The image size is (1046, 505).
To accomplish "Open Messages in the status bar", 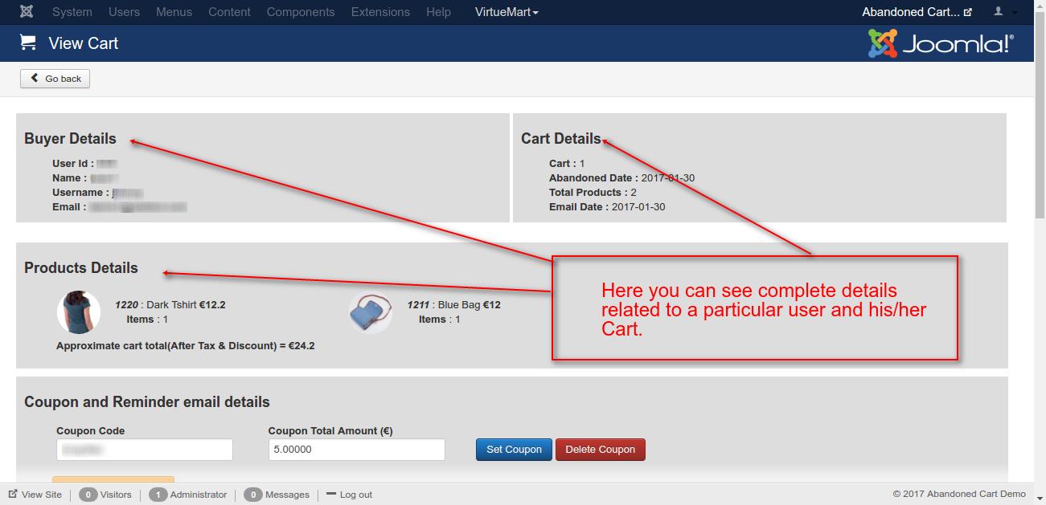I will click(x=287, y=495).
